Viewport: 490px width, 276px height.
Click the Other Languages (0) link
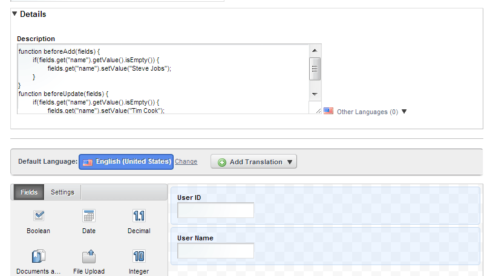(367, 112)
